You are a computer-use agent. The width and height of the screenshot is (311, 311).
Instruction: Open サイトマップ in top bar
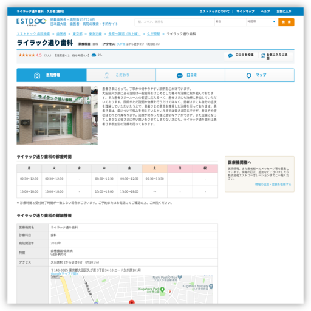(x=245, y=12)
